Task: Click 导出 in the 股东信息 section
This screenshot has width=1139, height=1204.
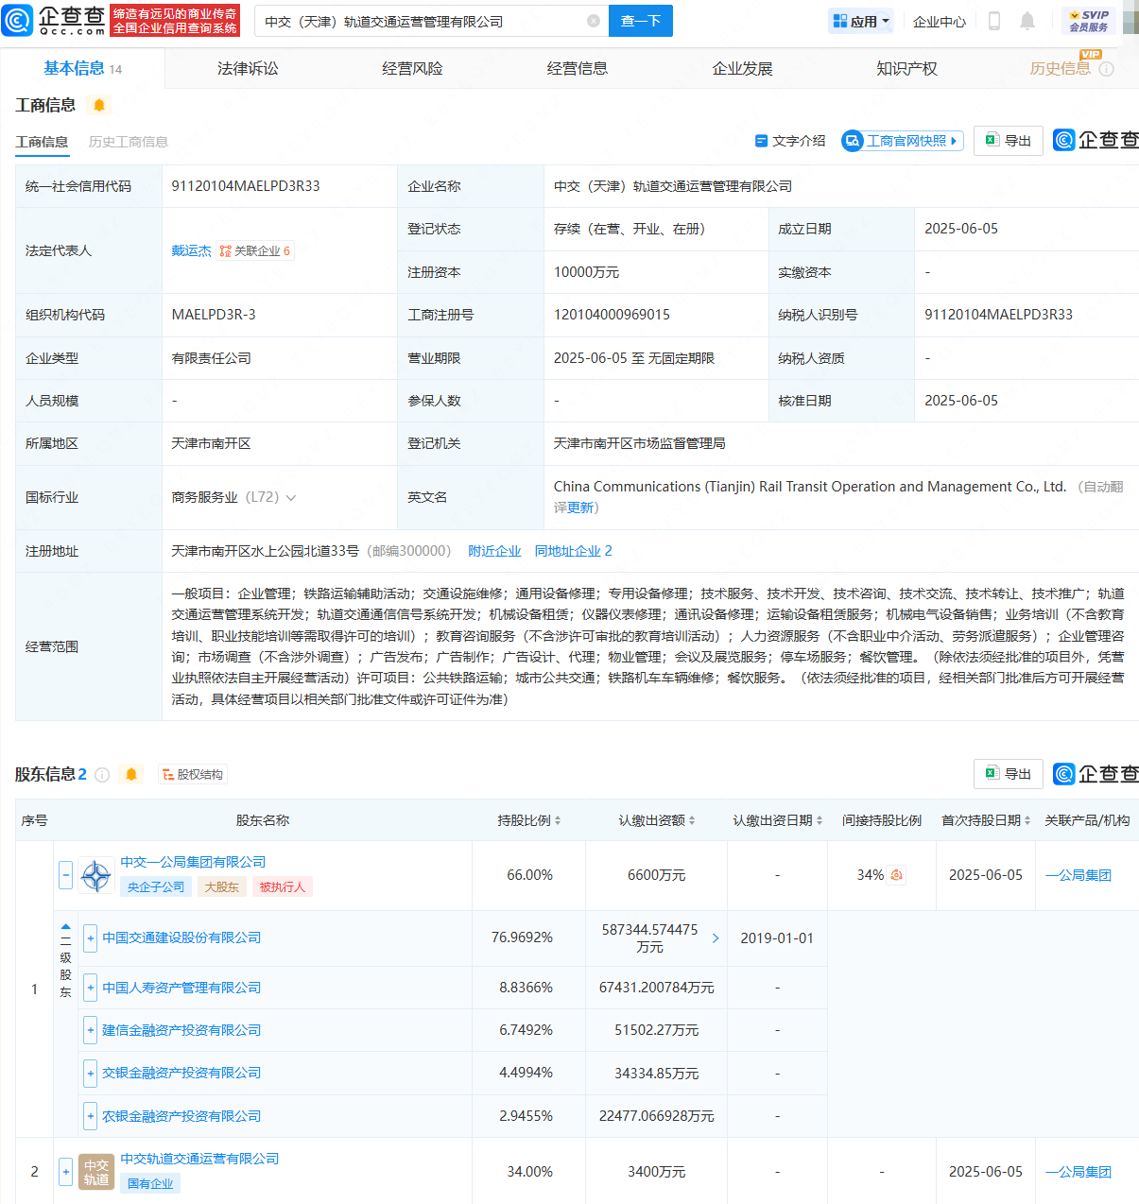Action: coord(1009,774)
